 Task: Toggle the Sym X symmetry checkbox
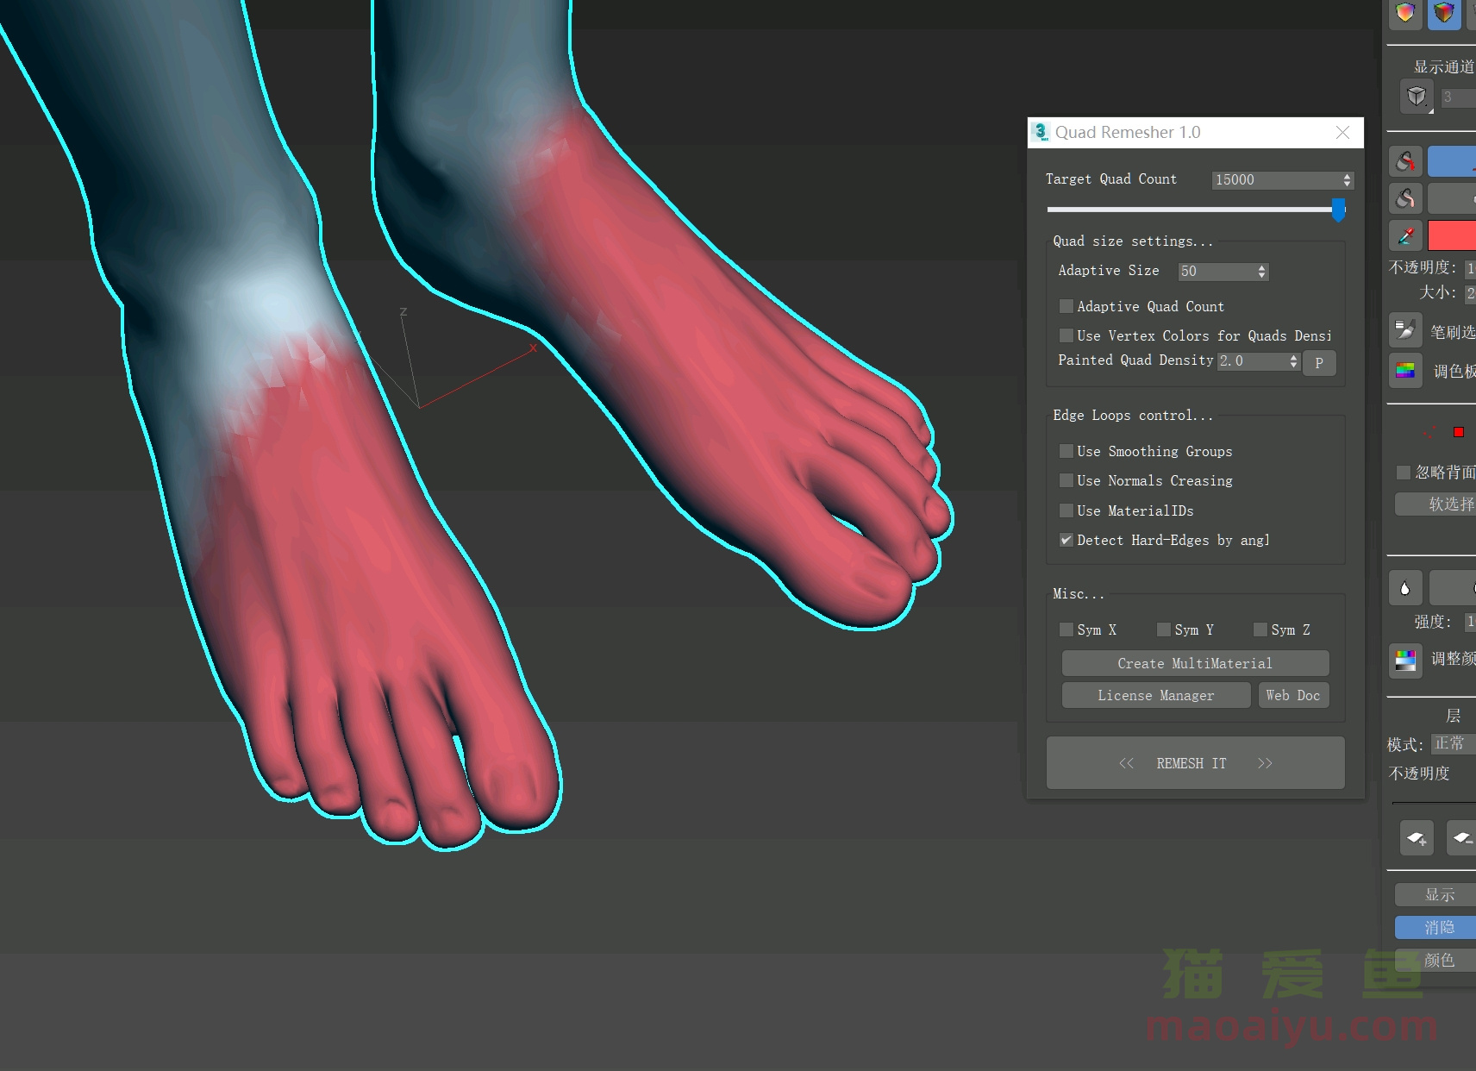(x=1066, y=629)
